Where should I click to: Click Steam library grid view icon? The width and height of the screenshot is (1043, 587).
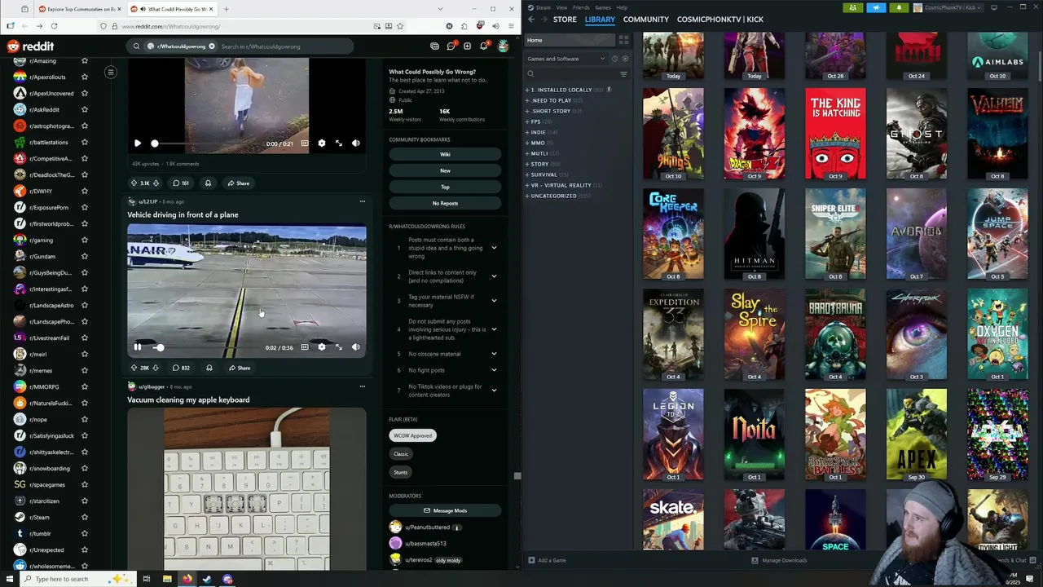click(623, 40)
